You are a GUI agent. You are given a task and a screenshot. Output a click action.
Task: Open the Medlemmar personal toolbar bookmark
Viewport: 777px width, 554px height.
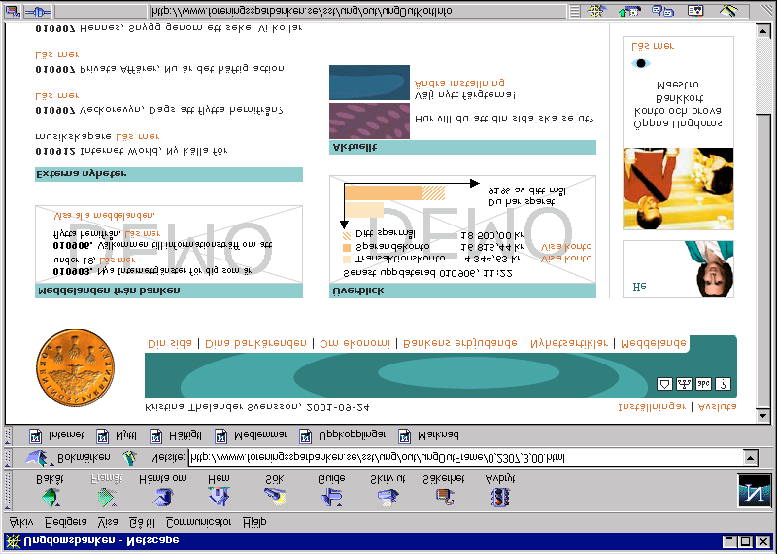251,435
